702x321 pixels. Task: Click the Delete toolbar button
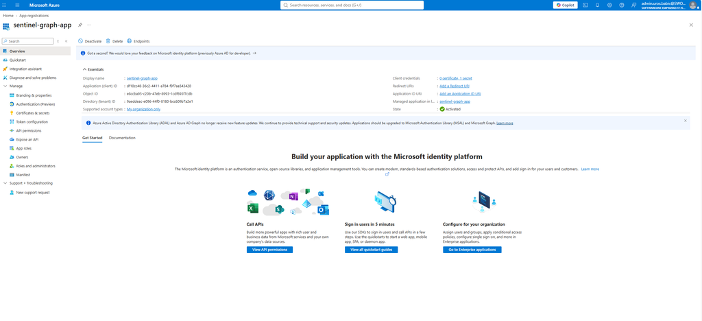pos(114,41)
